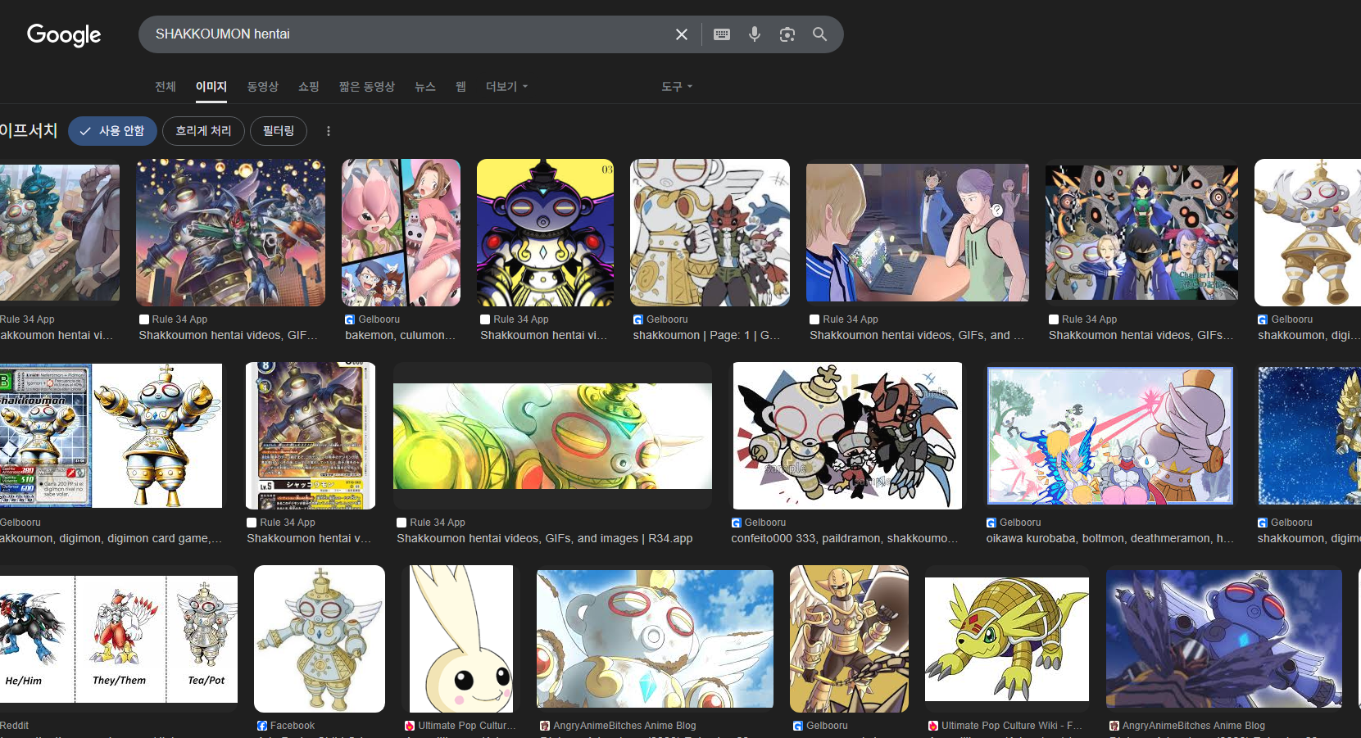This screenshot has width=1361, height=738.
Task: Switch to the 전체 tab
Action: coord(166,86)
